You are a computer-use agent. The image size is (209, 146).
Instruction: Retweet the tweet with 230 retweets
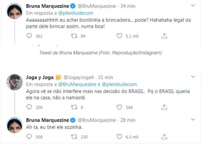(x=74, y=136)
